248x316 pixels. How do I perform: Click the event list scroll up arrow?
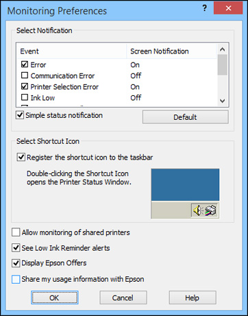[x=223, y=49]
